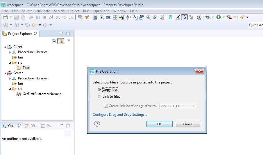
Task: Open the Project menu
Action: pos(74,11)
